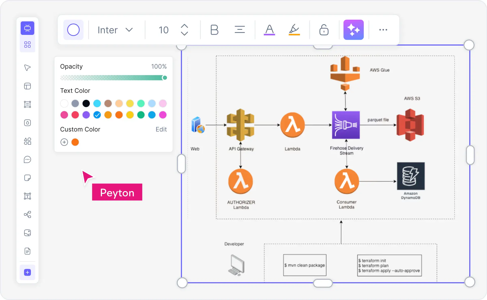Screen dimensions: 487x300
Task: Click the AUTHORIZER Lambda icon
Action: (x=241, y=181)
